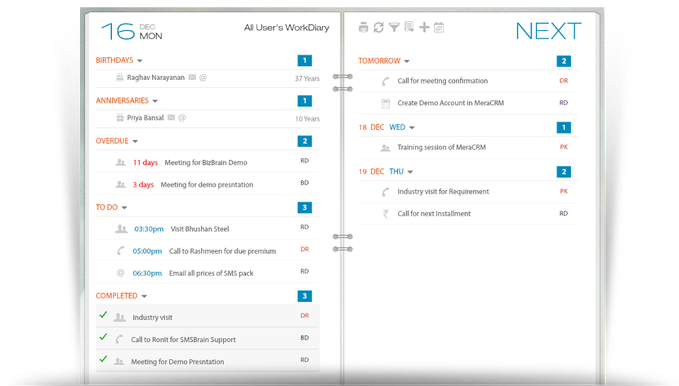Collapse the BIRTHDAYS section arrow
Viewport: 679px width, 386px height.
[x=140, y=60]
